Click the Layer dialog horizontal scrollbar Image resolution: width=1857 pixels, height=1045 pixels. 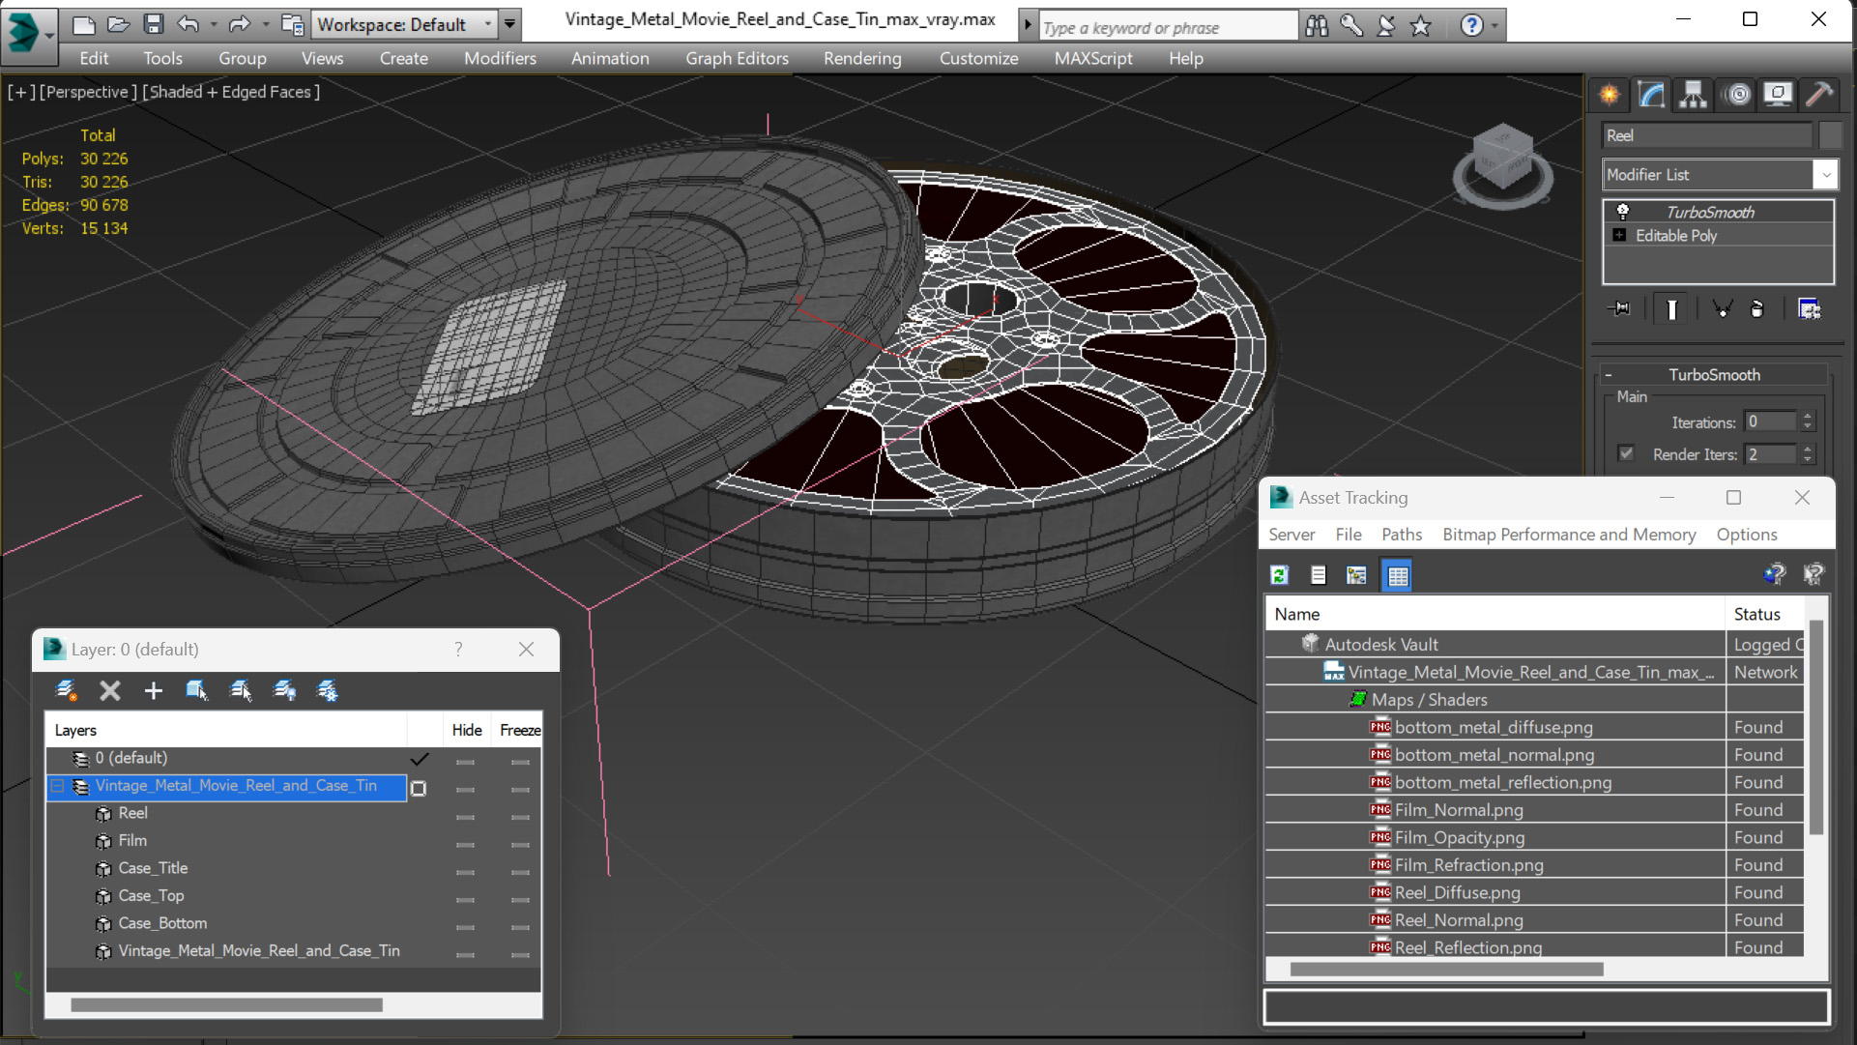tap(226, 1005)
